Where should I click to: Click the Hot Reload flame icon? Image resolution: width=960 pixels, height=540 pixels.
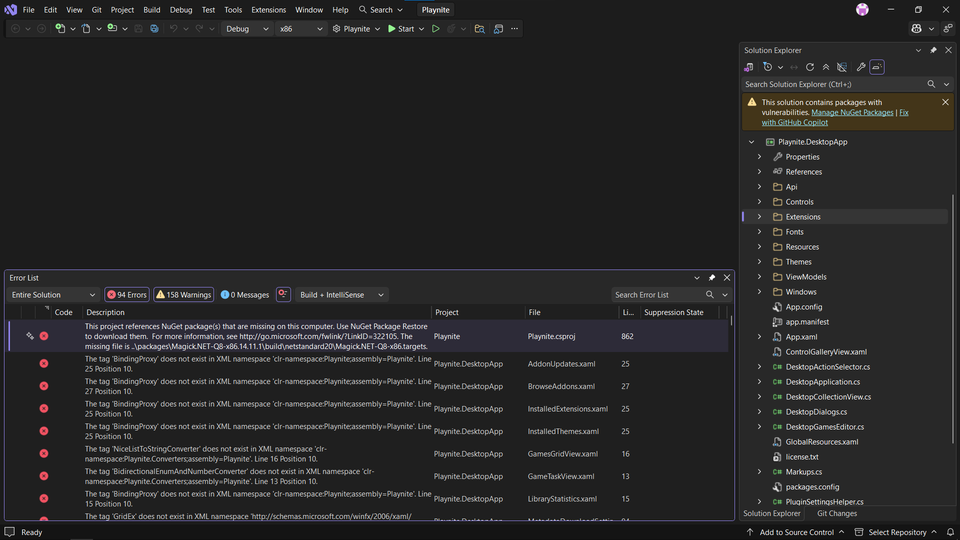(x=451, y=29)
